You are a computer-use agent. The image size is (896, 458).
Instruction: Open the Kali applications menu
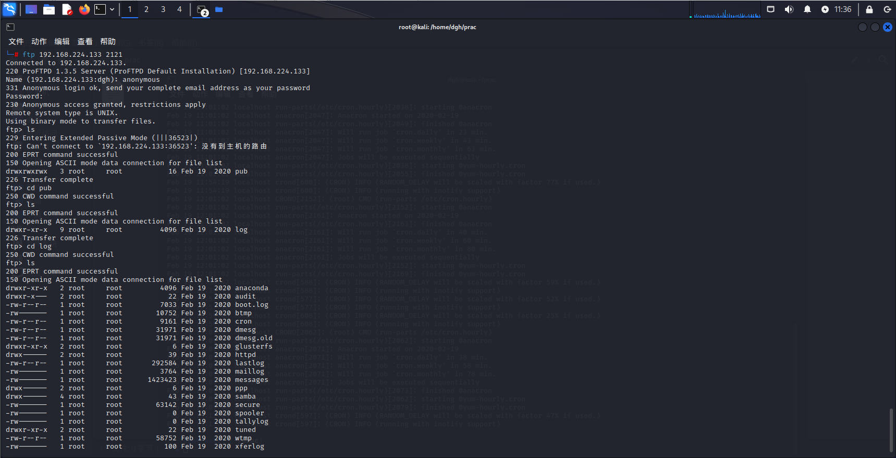9,9
